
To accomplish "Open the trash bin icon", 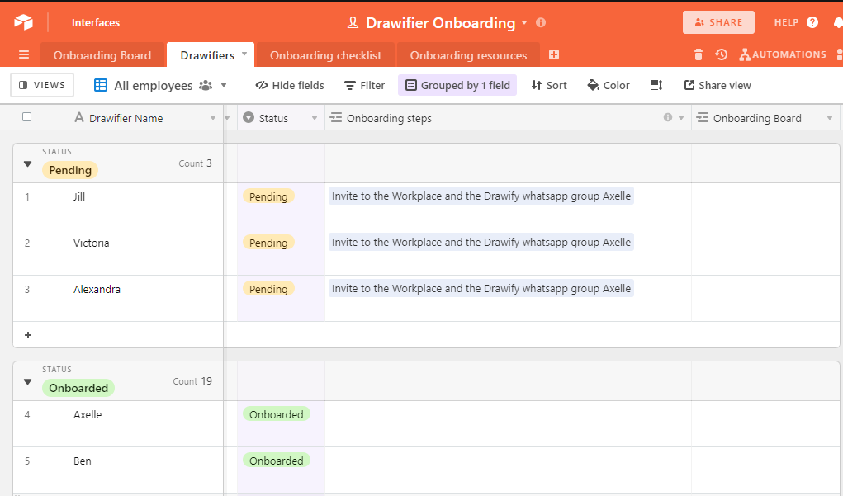I will coord(699,54).
